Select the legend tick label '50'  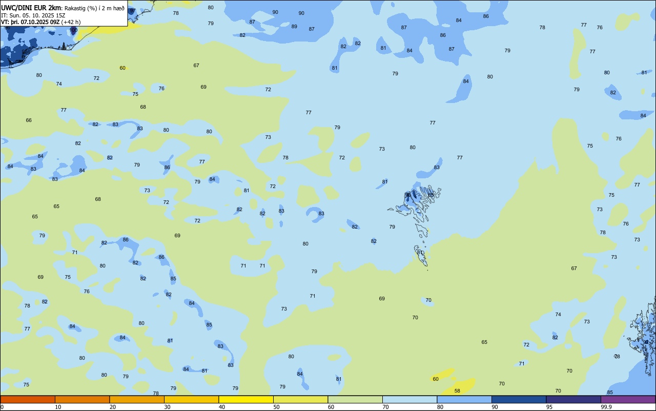(277, 407)
